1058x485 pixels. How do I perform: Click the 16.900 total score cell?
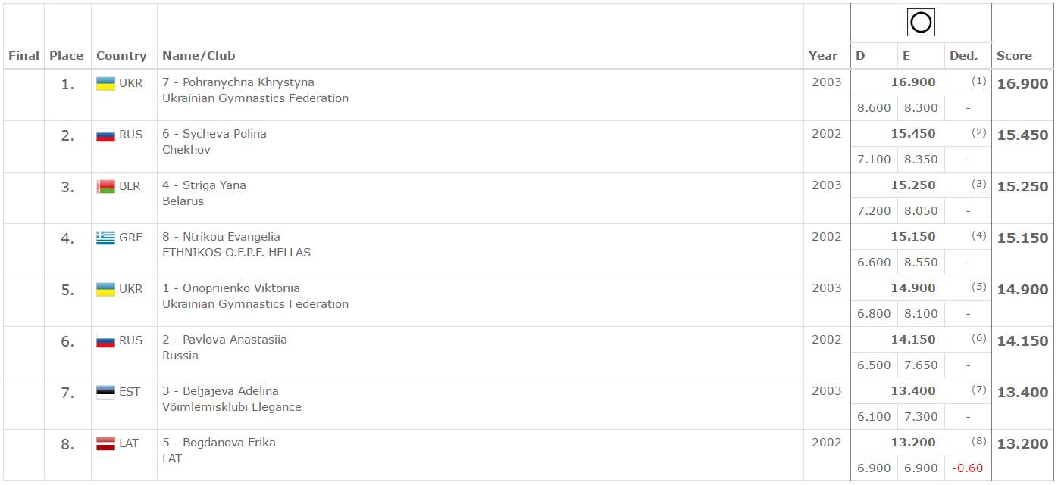pyautogui.click(x=1022, y=84)
